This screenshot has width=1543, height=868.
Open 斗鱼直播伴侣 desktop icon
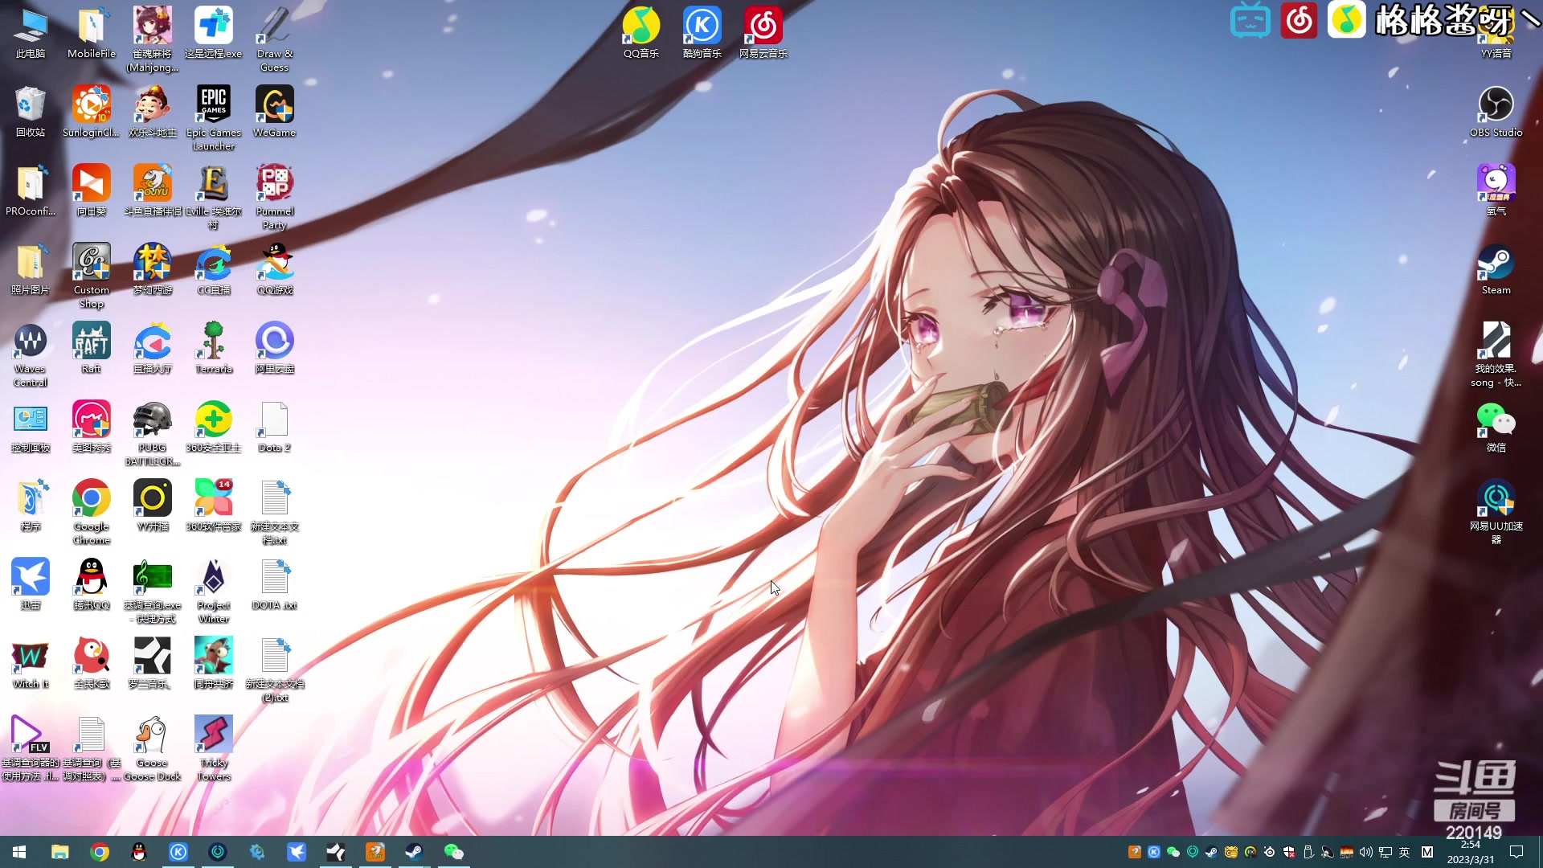(153, 190)
